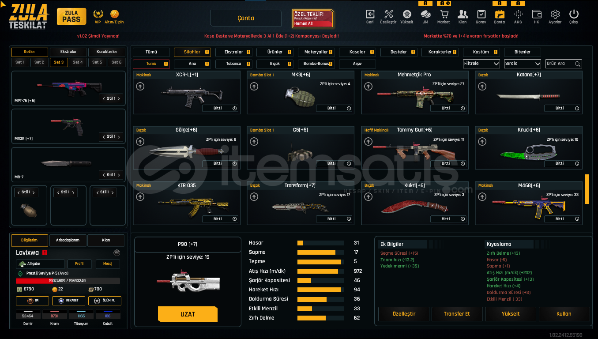Open the Karakterler tab in left panel
The image size is (598, 339).
point(107,52)
